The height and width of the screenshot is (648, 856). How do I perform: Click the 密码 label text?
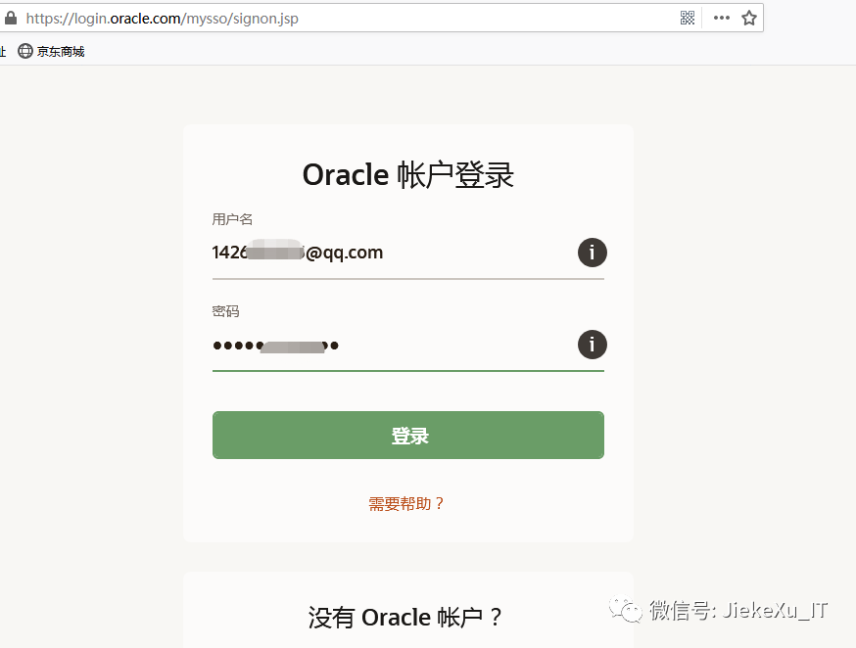coord(225,311)
